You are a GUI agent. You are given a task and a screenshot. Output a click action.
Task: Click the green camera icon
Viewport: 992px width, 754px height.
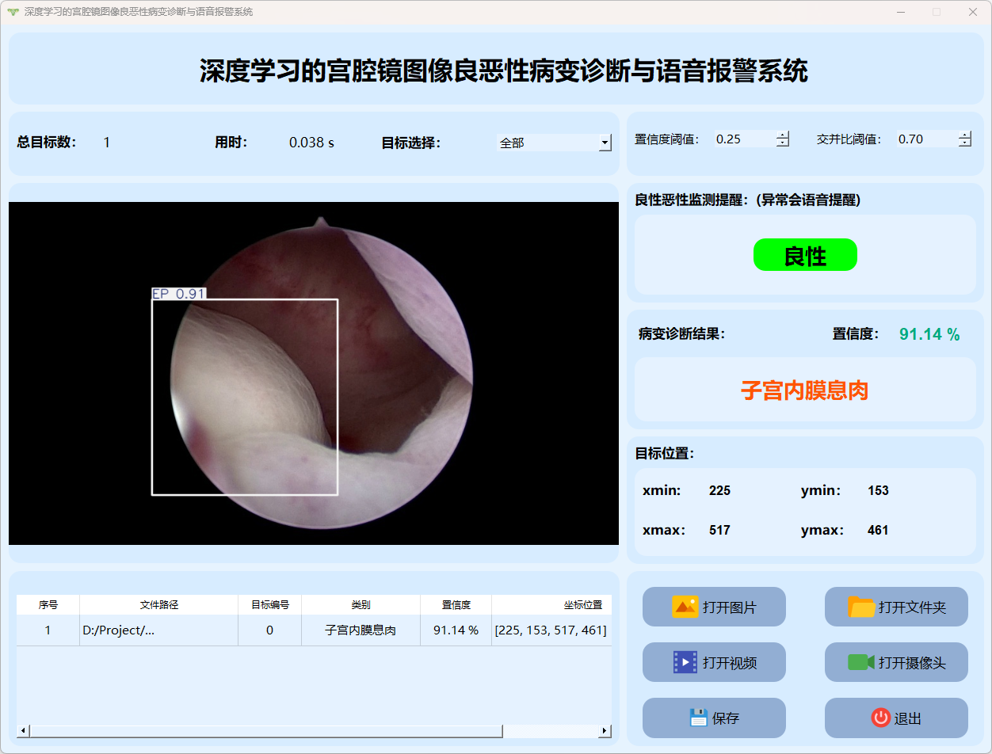(x=860, y=662)
